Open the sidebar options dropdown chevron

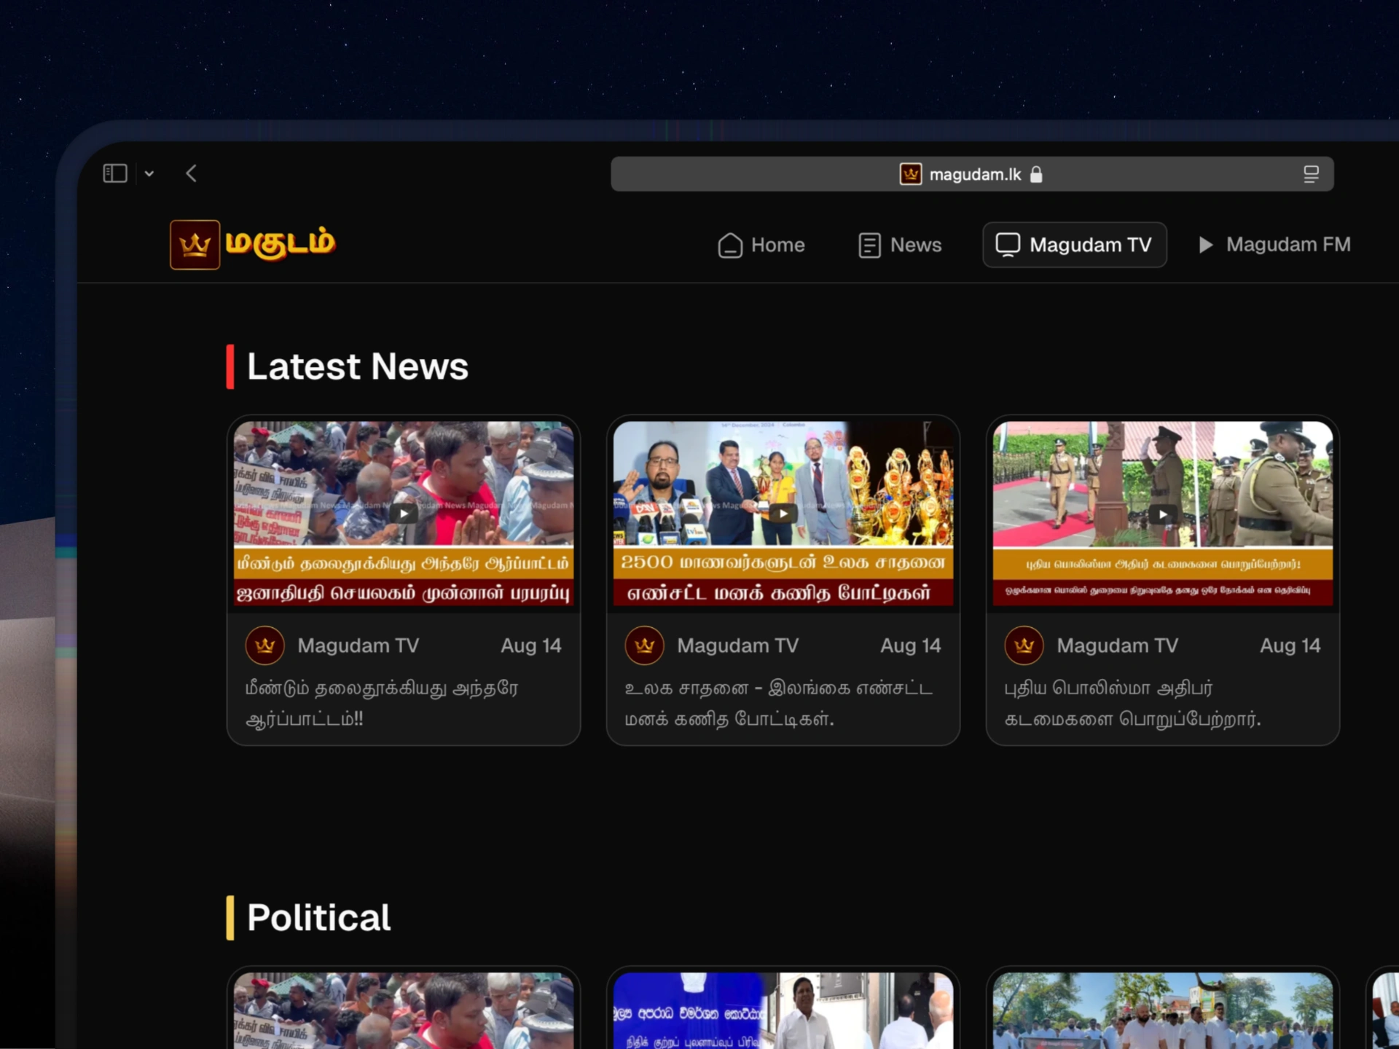[x=149, y=174]
